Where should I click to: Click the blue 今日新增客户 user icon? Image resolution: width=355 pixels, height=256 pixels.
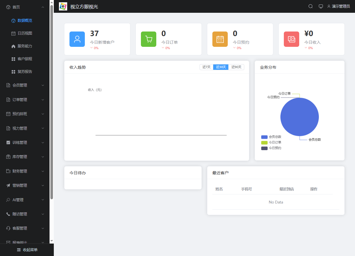click(77, 39)
